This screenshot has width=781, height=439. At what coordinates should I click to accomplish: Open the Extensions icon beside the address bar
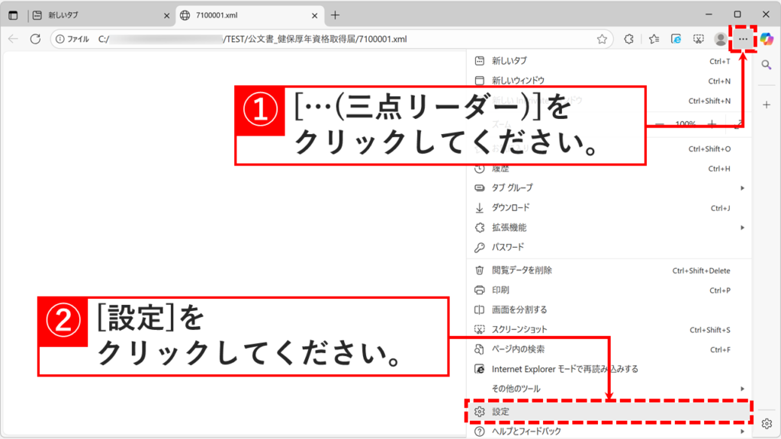point(629,38)
